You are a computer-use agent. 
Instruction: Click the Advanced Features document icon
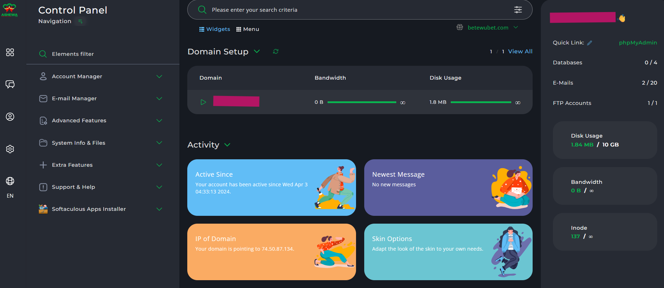tap(43, 121)
